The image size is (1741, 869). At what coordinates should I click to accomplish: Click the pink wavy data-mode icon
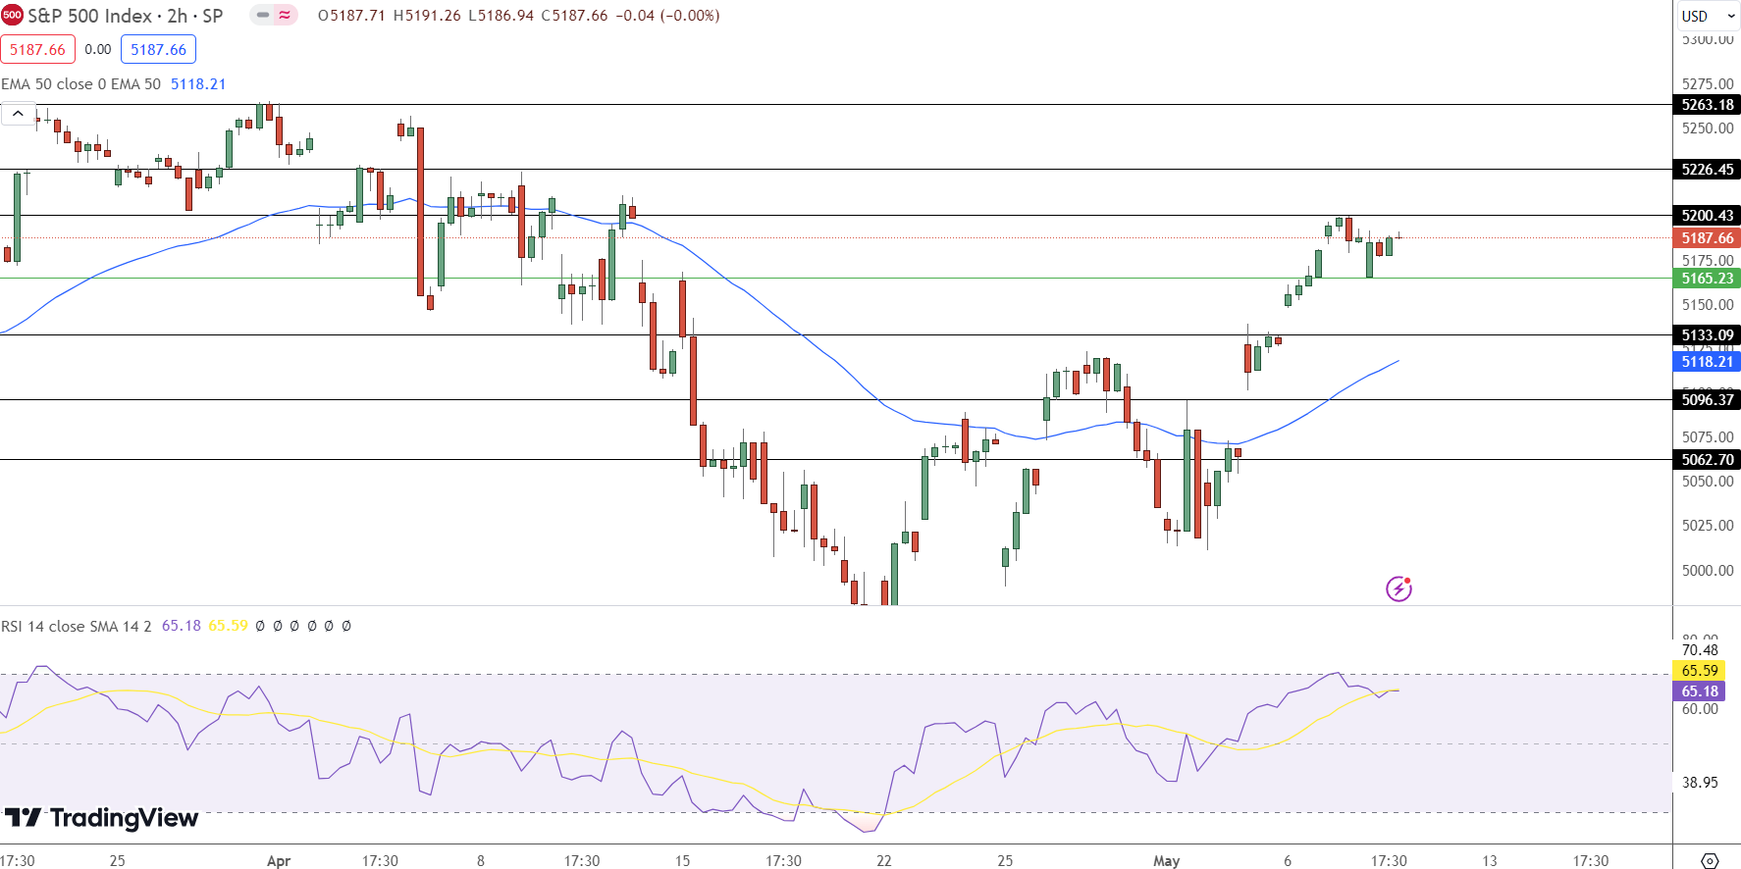286,16
